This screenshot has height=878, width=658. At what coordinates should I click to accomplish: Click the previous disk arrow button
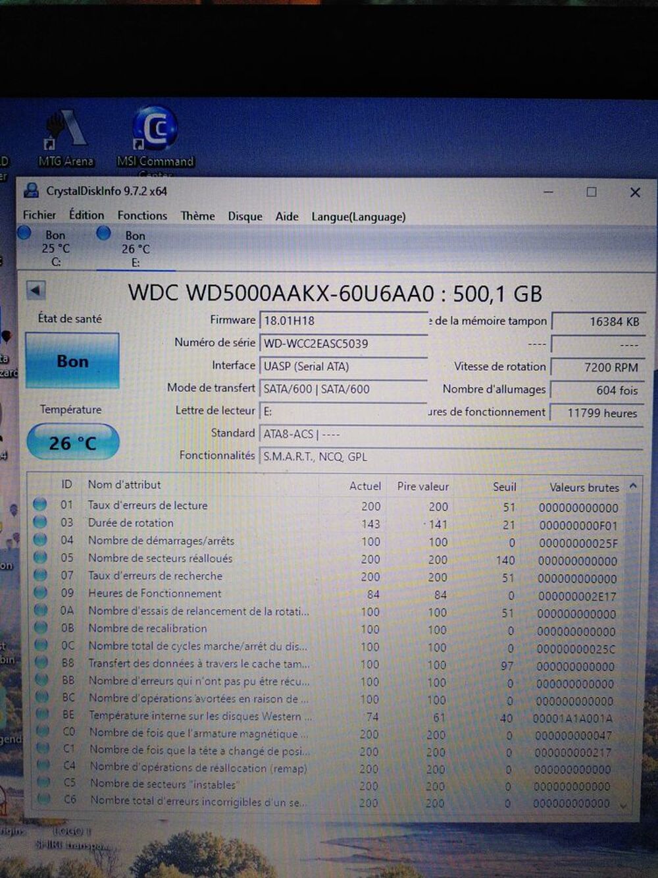pos(36,290)
